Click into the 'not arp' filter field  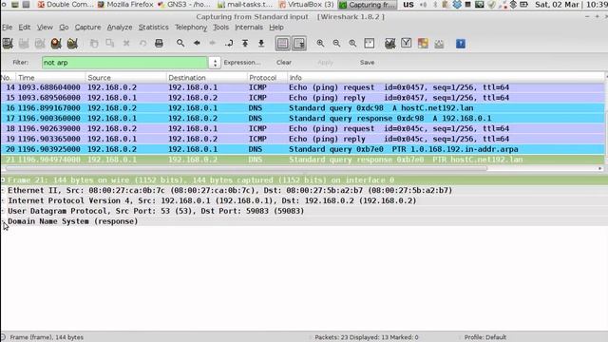point(124,63)
